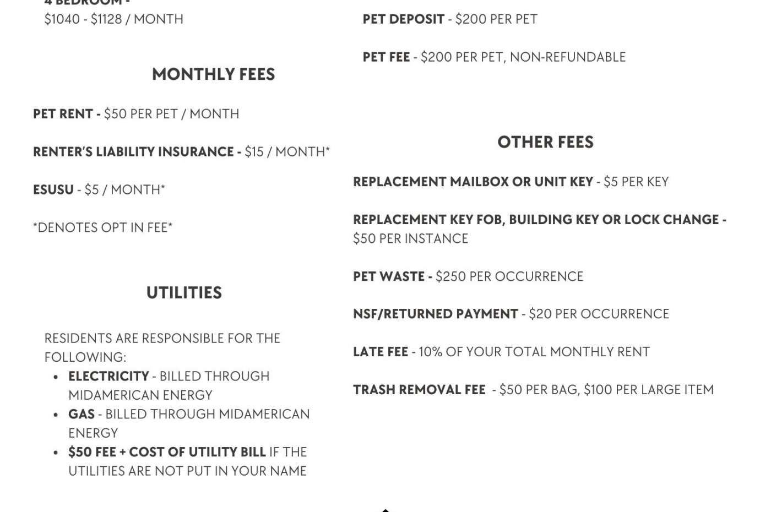771x512 pixels.
Task: Select the Late Fee label
Action: click(381, 352)
